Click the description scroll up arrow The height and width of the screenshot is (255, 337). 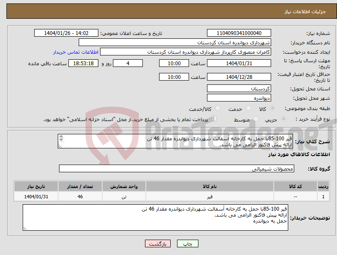coord(61,136)
